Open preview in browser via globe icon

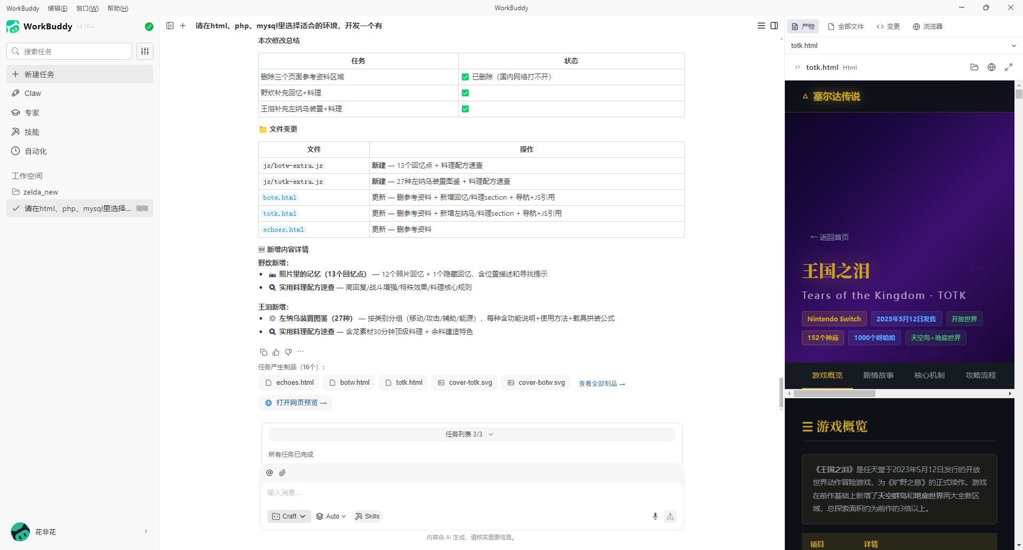(x=991, y=67)
